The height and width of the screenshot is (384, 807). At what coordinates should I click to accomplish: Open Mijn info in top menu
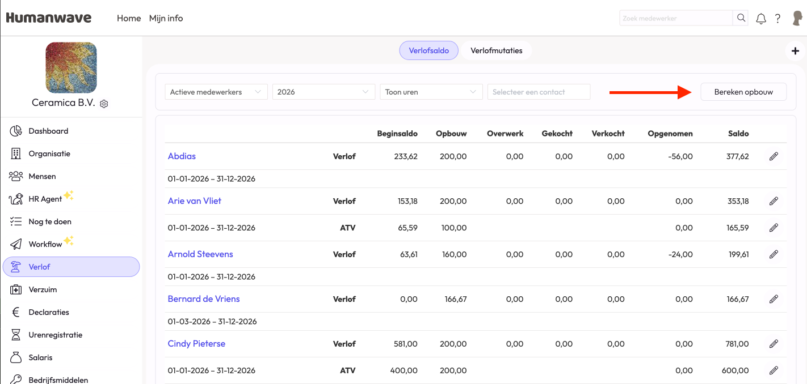(x=166, y=18)
